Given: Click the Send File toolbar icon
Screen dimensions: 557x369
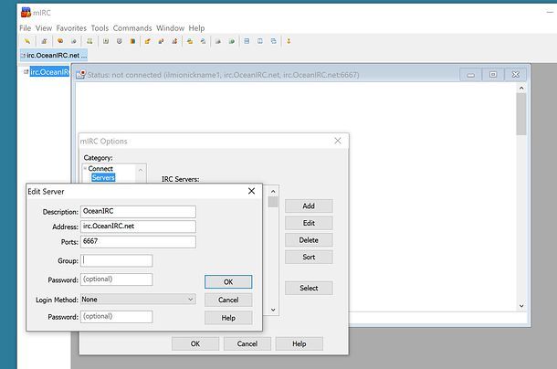Looking at the screenshot, I should [147, 41].
